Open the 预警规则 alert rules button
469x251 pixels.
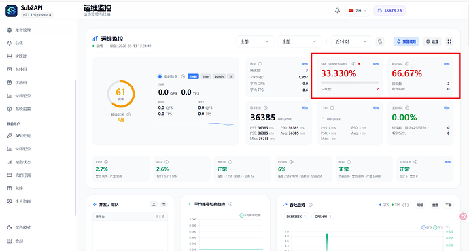point(406,41)
